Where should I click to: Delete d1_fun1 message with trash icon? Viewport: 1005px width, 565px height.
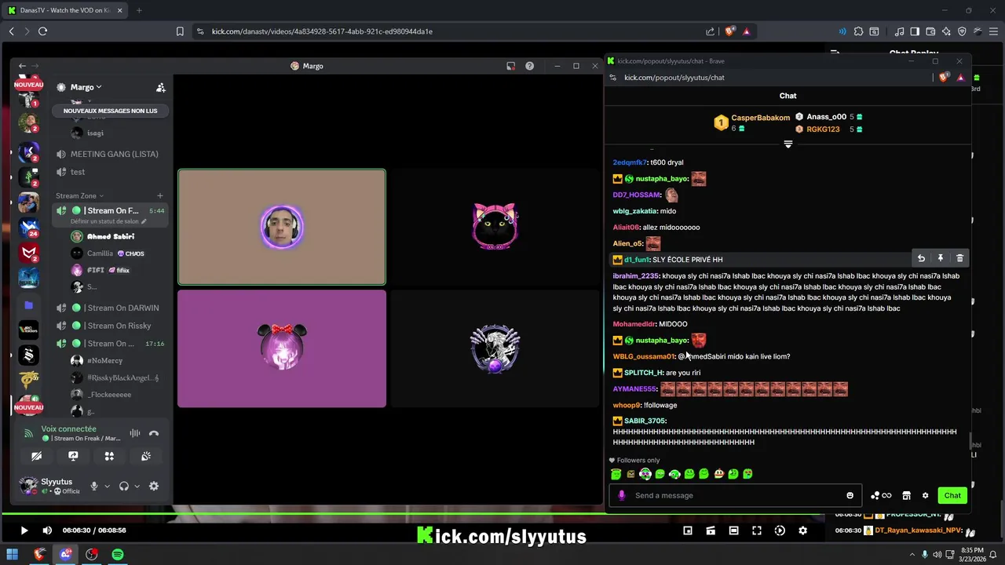pos(959,258)
